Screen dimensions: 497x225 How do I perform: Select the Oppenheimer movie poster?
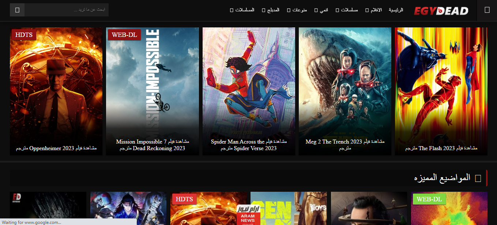pos(56,91)
